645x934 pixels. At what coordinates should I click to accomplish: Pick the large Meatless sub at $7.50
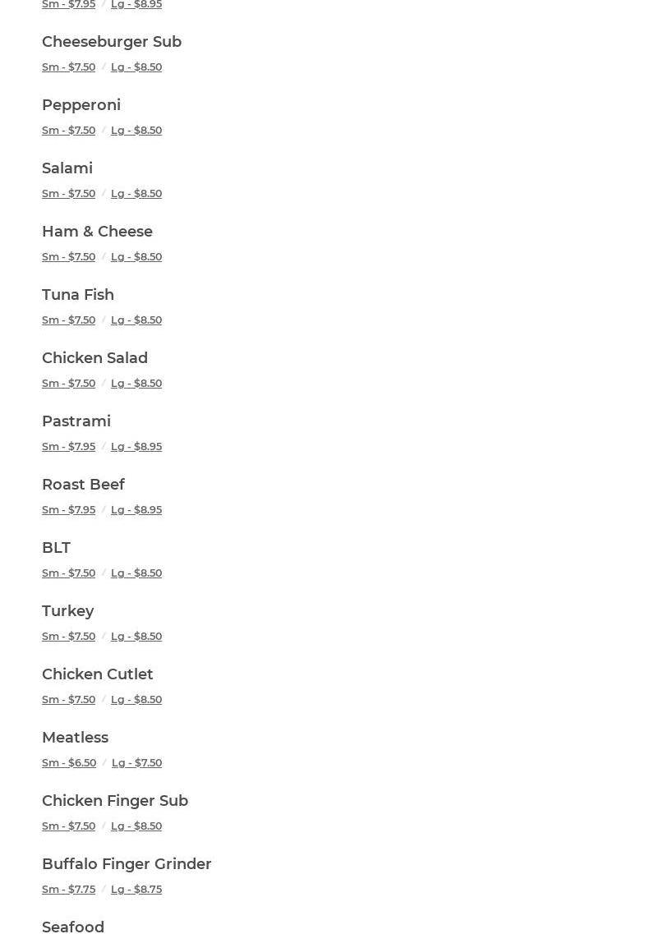coord(137,763)
